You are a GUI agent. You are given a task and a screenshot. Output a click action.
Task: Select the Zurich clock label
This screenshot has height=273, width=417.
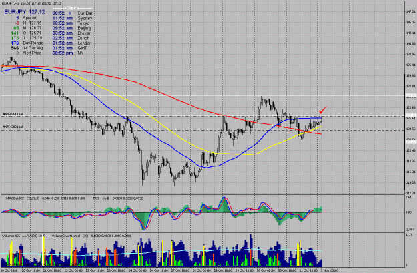click(84, 38)
